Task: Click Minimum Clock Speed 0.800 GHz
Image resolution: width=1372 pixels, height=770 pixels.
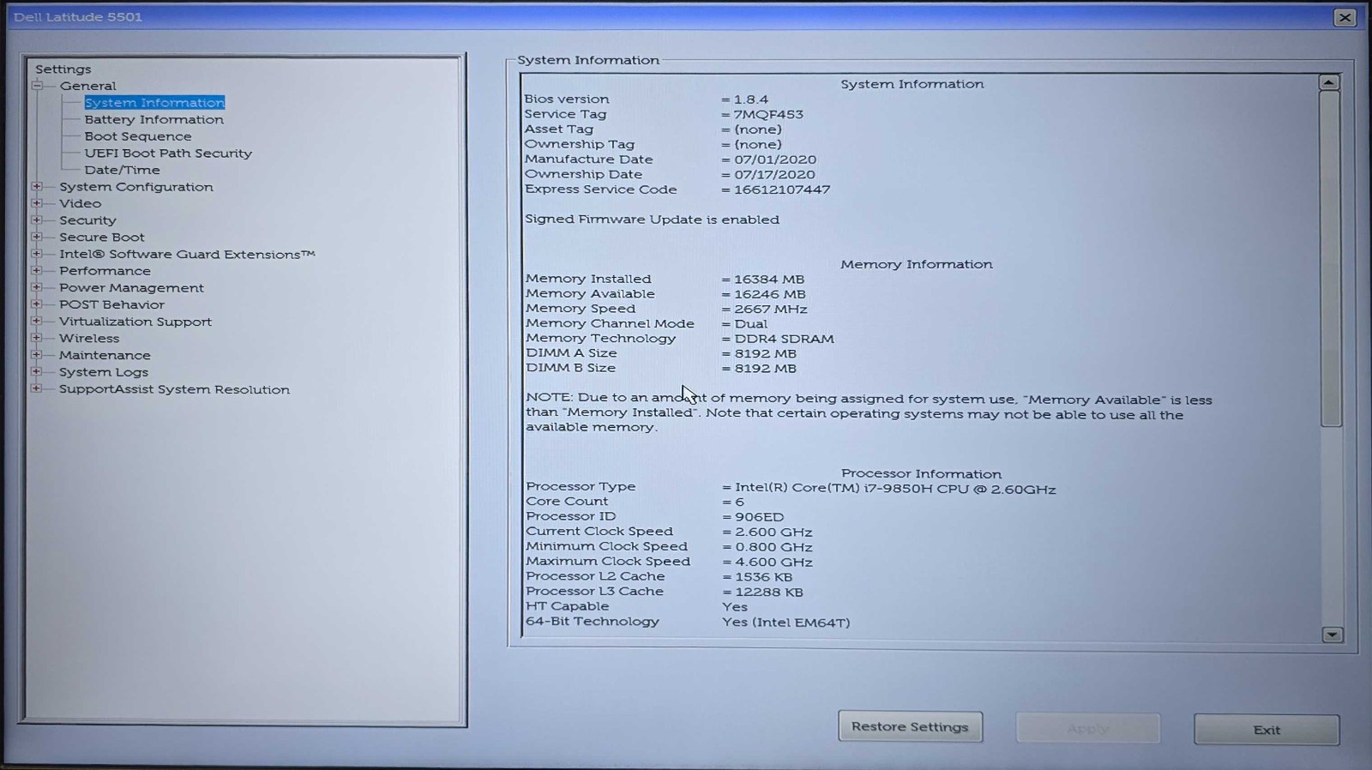Action: [x=773, y=547]
